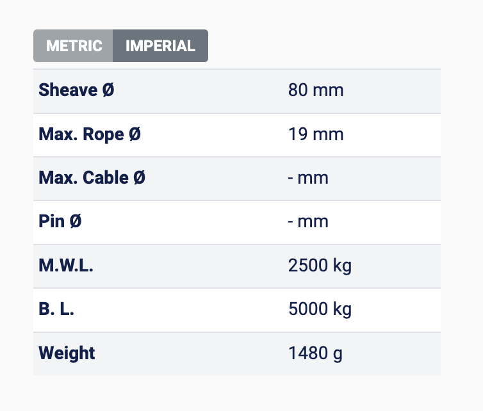Viewport: 483px width, 411px height.
Task: Click the Sheave Ø row label
Action: (x=76, y=90)
